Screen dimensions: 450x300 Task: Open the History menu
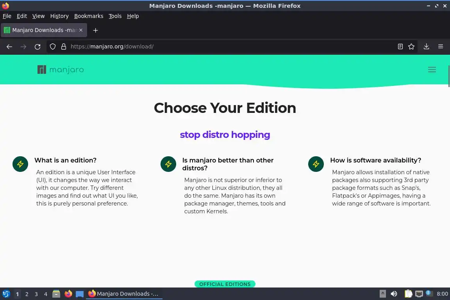59,16
